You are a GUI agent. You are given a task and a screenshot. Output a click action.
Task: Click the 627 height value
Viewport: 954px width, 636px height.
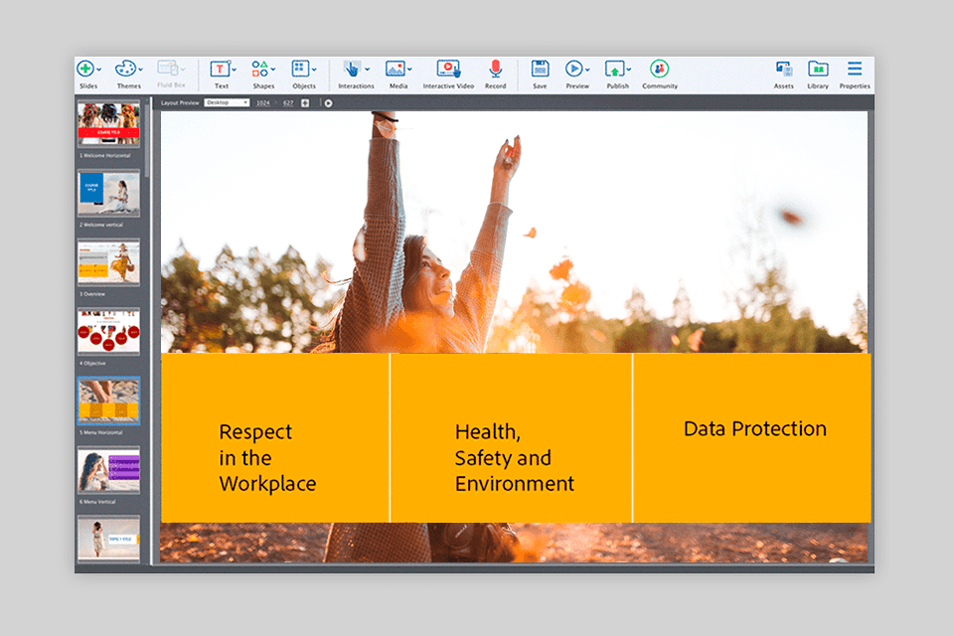tap(288, 103)
